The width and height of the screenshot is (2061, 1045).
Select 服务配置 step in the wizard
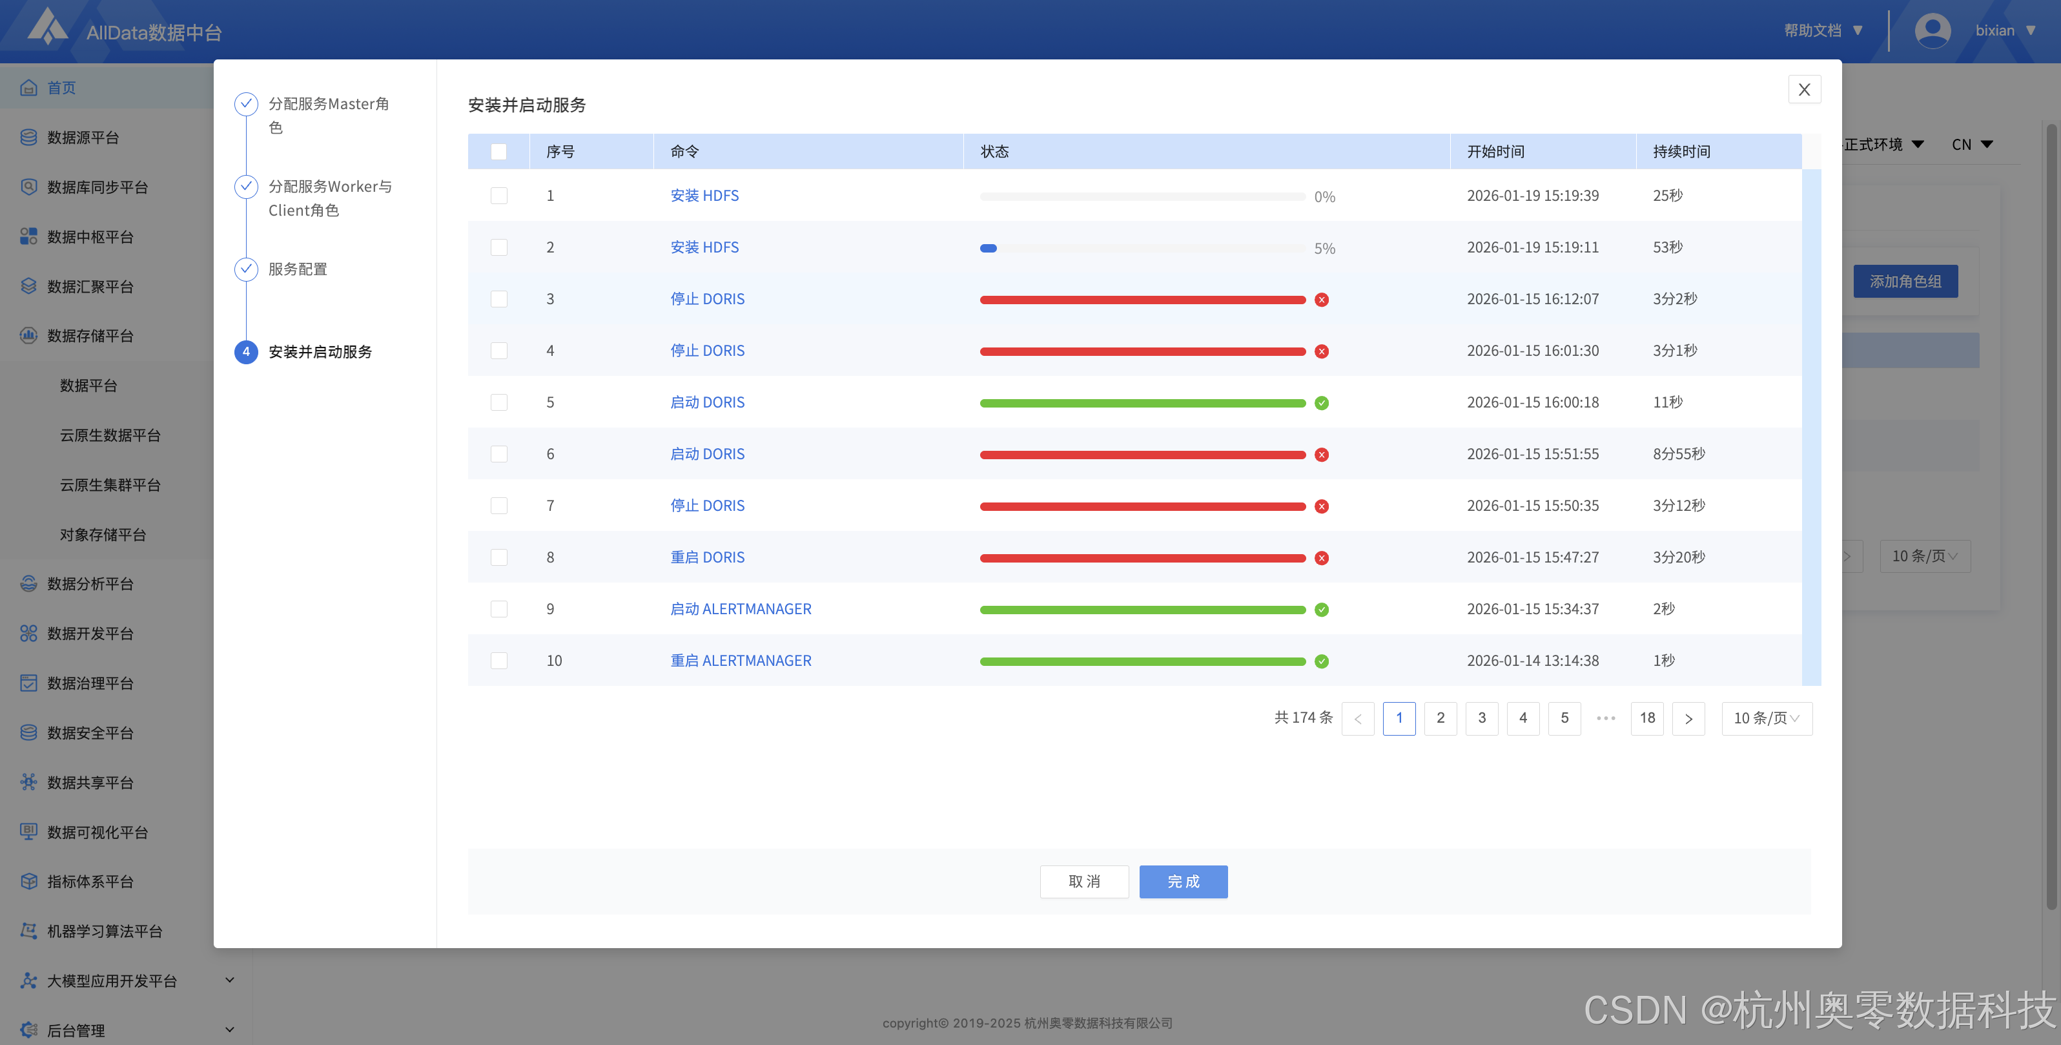(298, 269)
